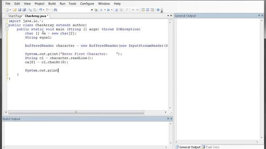Open the editor tab list dropdown arrow
Viewport: 266px width, 149px height.
[x=168, y=16]
